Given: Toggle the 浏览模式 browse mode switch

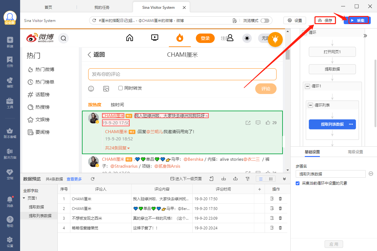Looking at the screenshot, I should pos(265,21).
